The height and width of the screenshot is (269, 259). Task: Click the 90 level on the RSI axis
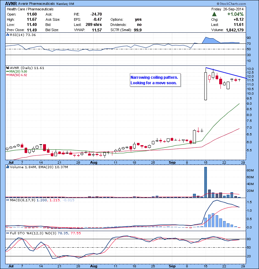click(x=249, y=38)
